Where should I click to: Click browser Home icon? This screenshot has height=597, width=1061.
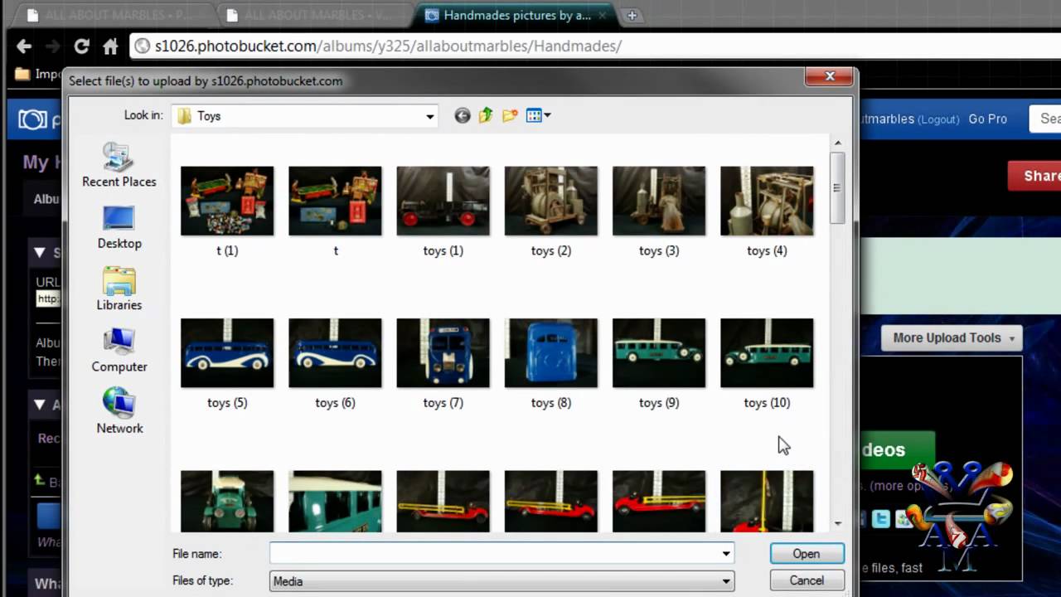tap(109, 46)
